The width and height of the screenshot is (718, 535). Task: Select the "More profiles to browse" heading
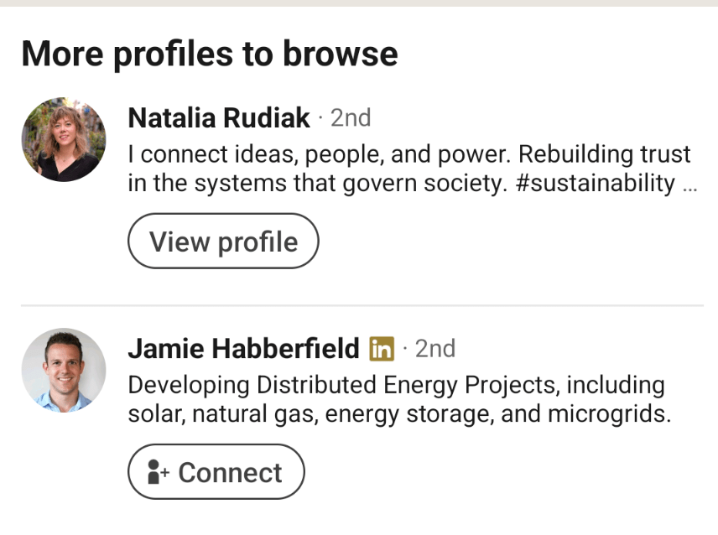209,54
